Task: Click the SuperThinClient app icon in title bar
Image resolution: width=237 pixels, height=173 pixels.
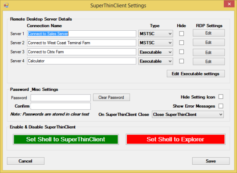Action: tap(6, 5)
